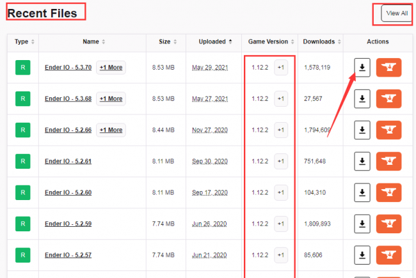This screenshot has width=416, height=278.
Task: Open Ender IO - 5.2.66 file page
Action: tap(68, 130)
